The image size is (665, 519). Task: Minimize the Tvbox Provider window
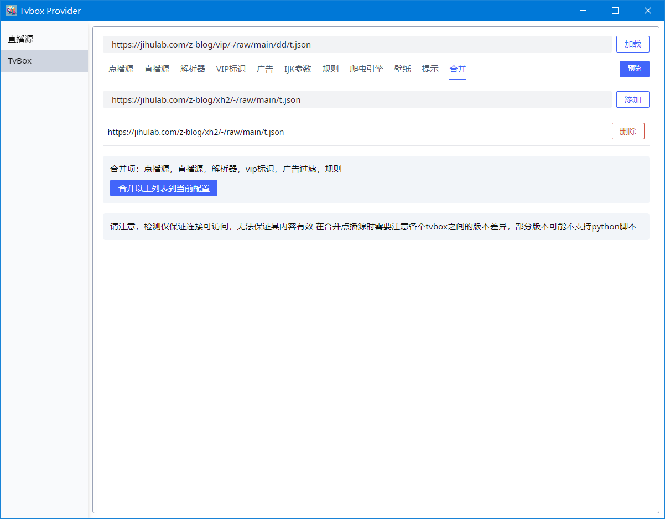[x=582, y=11]
